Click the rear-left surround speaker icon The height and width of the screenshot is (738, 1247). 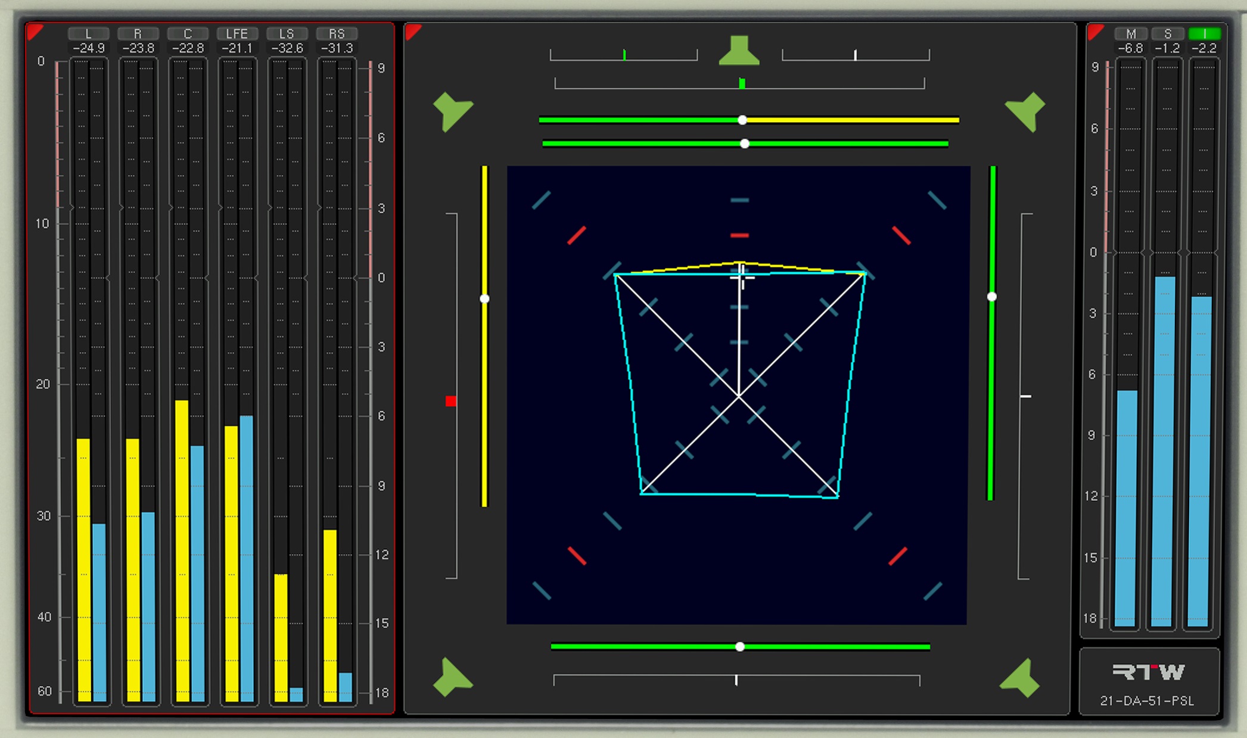453,678
